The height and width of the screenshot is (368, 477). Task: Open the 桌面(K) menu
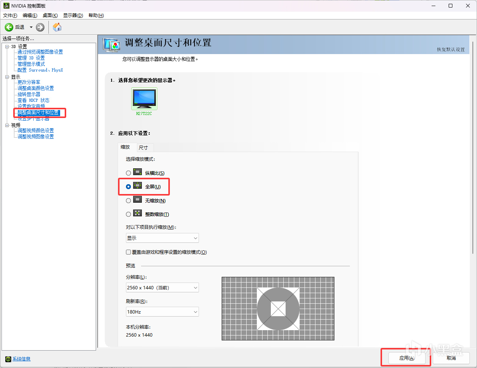click(x=50, y=16)
